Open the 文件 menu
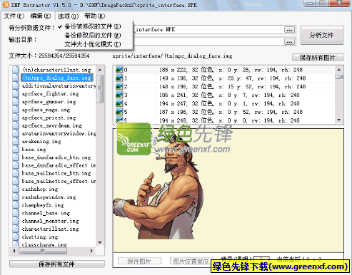Screen dimensions: 352x275 point(14,16)
